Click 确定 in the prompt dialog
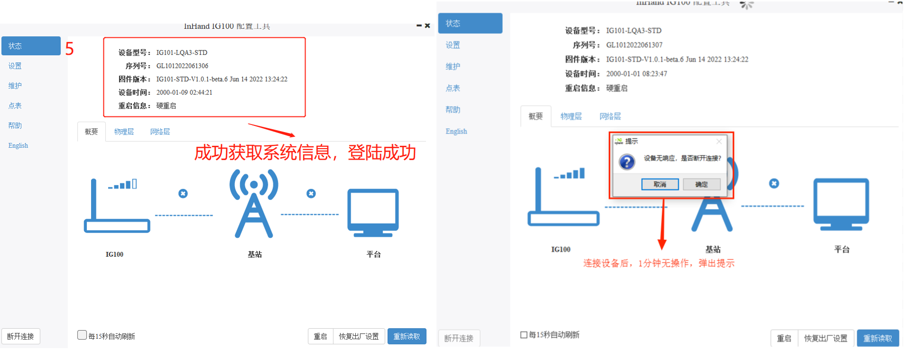 pos(702,184)
